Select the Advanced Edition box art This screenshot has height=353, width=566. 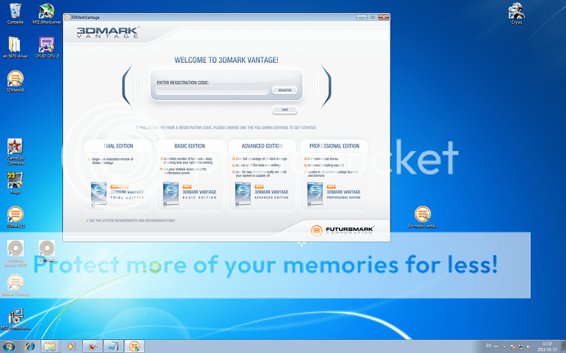click(x=244, y=193)
